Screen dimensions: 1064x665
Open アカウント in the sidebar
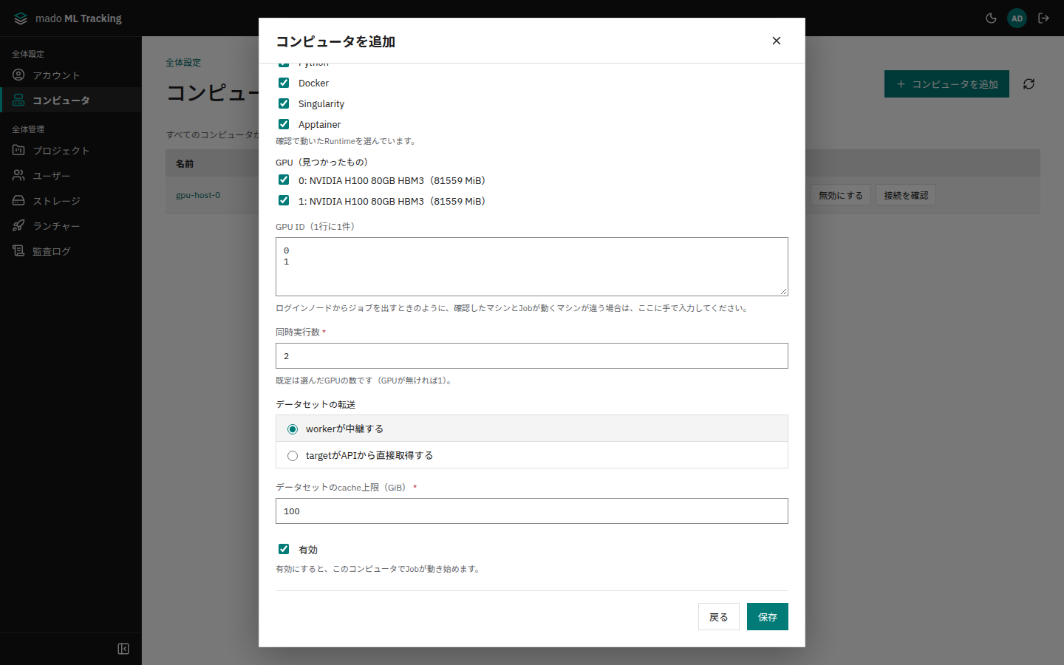click(x=71, y=75)
